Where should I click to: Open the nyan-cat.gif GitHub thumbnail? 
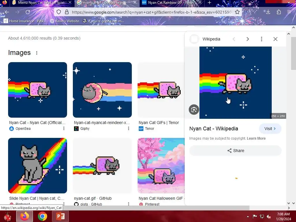click(102, 166)
